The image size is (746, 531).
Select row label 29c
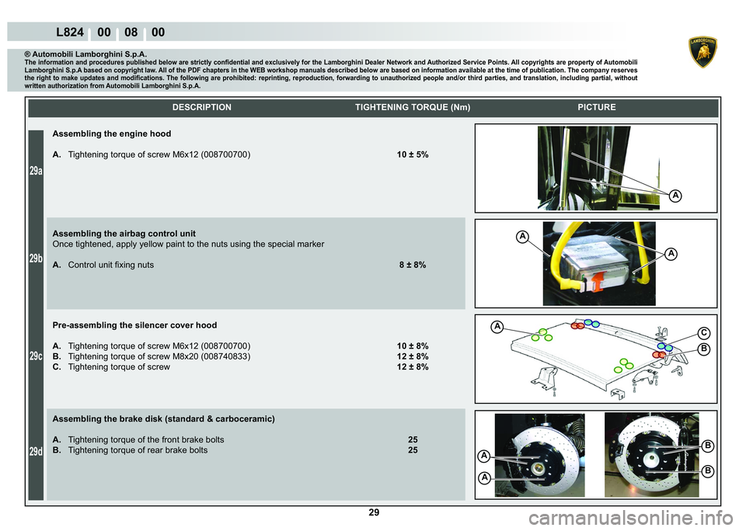pyautogui.click(x=36, y=356)
